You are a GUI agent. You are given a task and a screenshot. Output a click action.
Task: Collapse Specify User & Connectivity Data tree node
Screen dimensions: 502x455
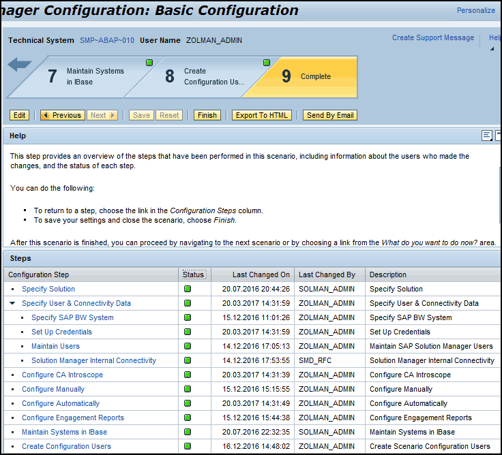[13, 304]
